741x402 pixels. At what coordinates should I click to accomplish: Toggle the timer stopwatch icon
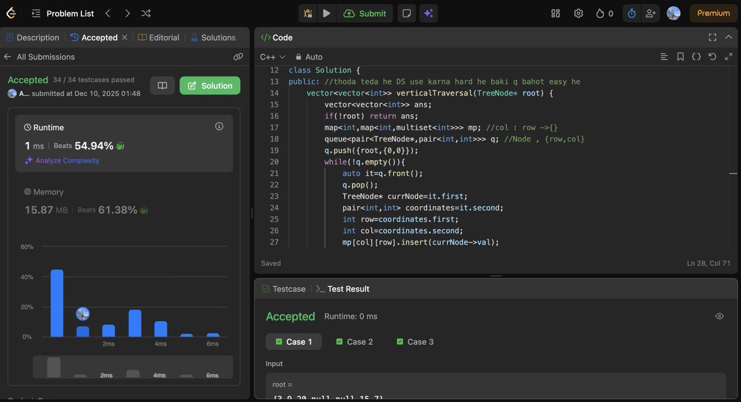tap(632, 13)
